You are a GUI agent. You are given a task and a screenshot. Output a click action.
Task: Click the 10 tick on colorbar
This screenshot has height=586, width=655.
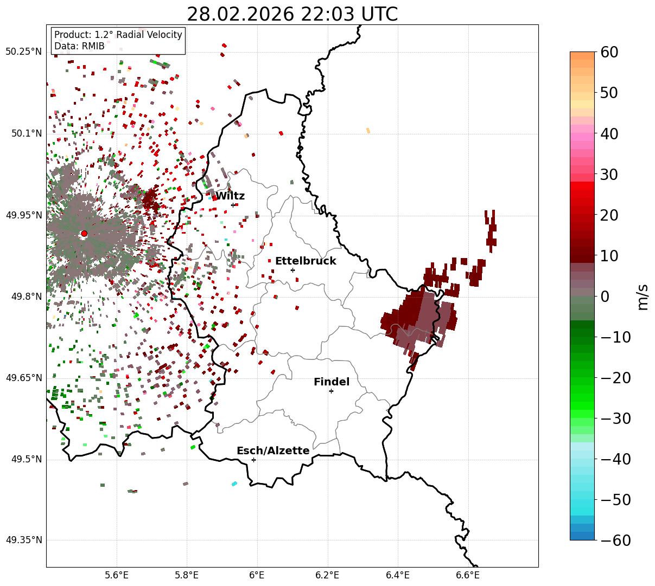(610, 255)
